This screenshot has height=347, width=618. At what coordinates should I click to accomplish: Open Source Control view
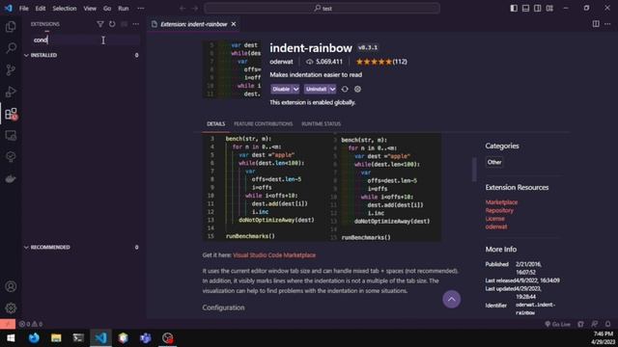pyautogui.click(x=11, y=70)
